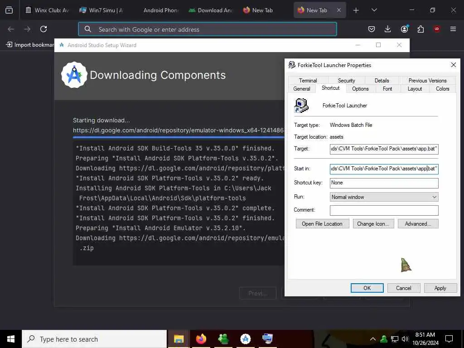Switch to the Winx Club browser tab

(x=48, y=10)
